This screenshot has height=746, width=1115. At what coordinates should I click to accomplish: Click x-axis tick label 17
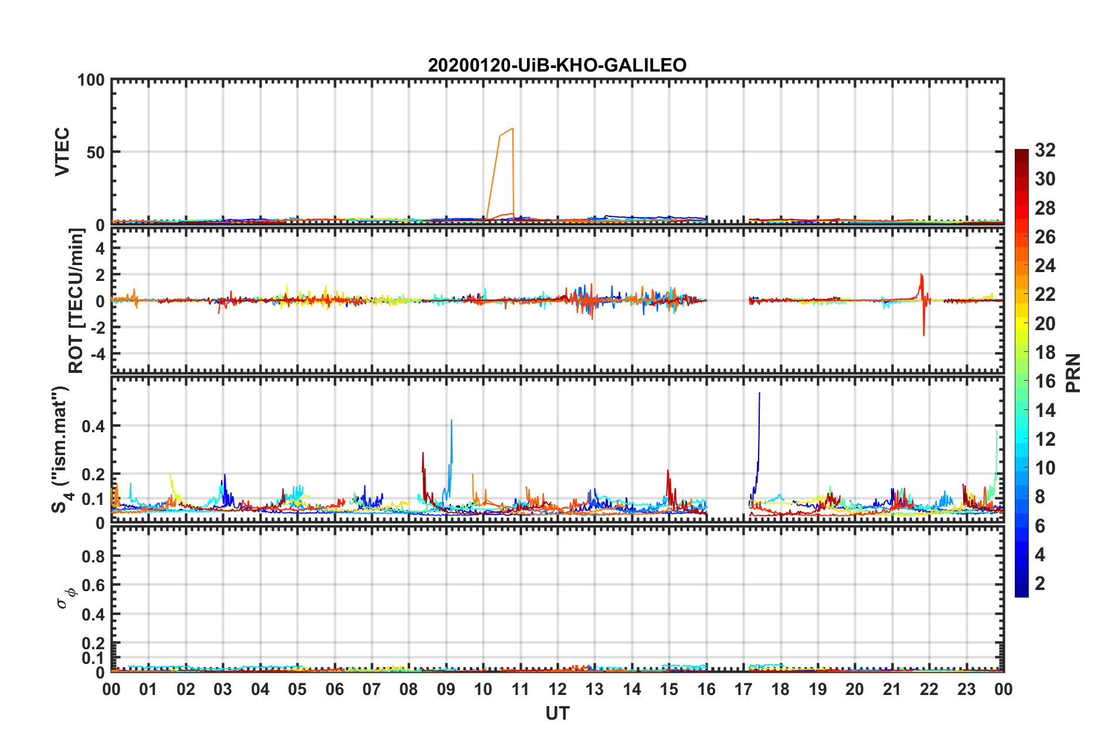(743, 689)
